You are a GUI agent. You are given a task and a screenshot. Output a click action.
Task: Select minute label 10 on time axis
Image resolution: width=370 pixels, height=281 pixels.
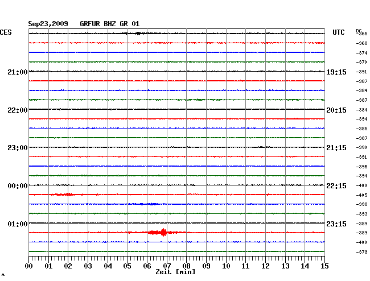click(226, 266)
